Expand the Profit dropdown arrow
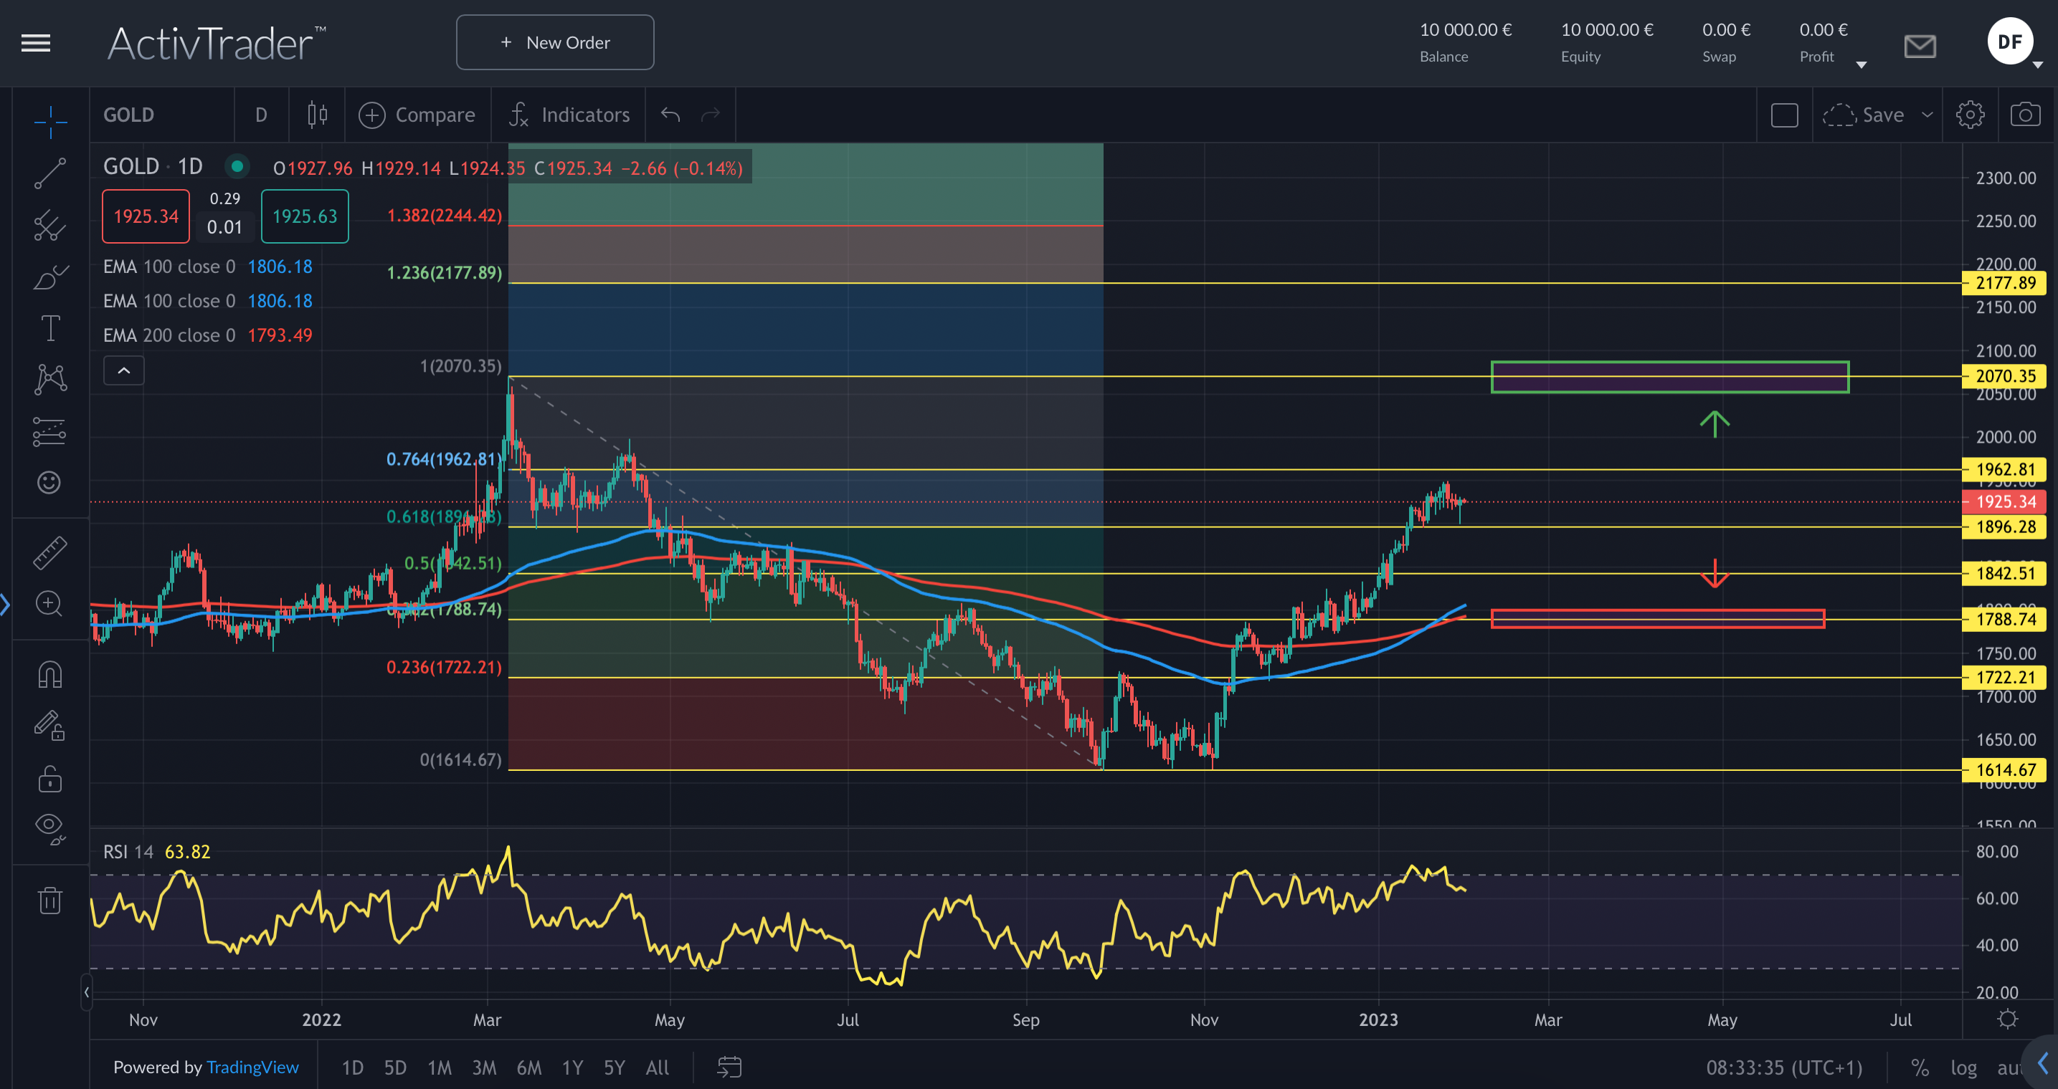This screenshot has height=1089, width=2058. coord(1861,64)
